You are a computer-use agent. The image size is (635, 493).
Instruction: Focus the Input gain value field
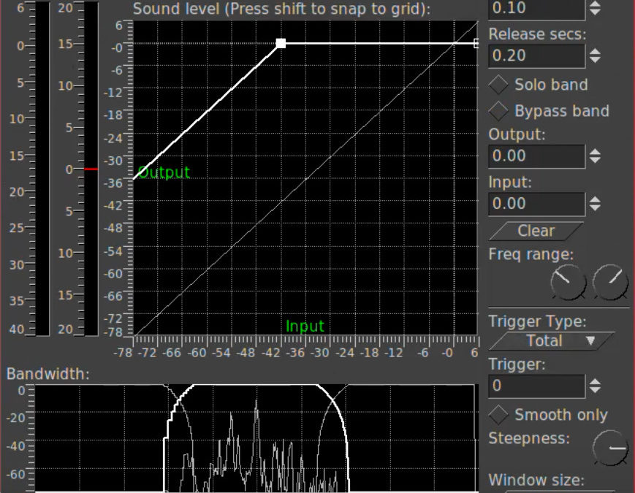click(536, 204)
